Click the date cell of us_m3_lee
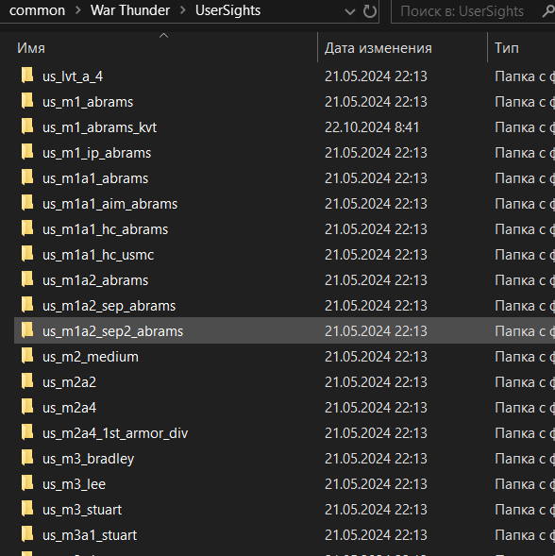555x556 pixels. coord(376,484)
